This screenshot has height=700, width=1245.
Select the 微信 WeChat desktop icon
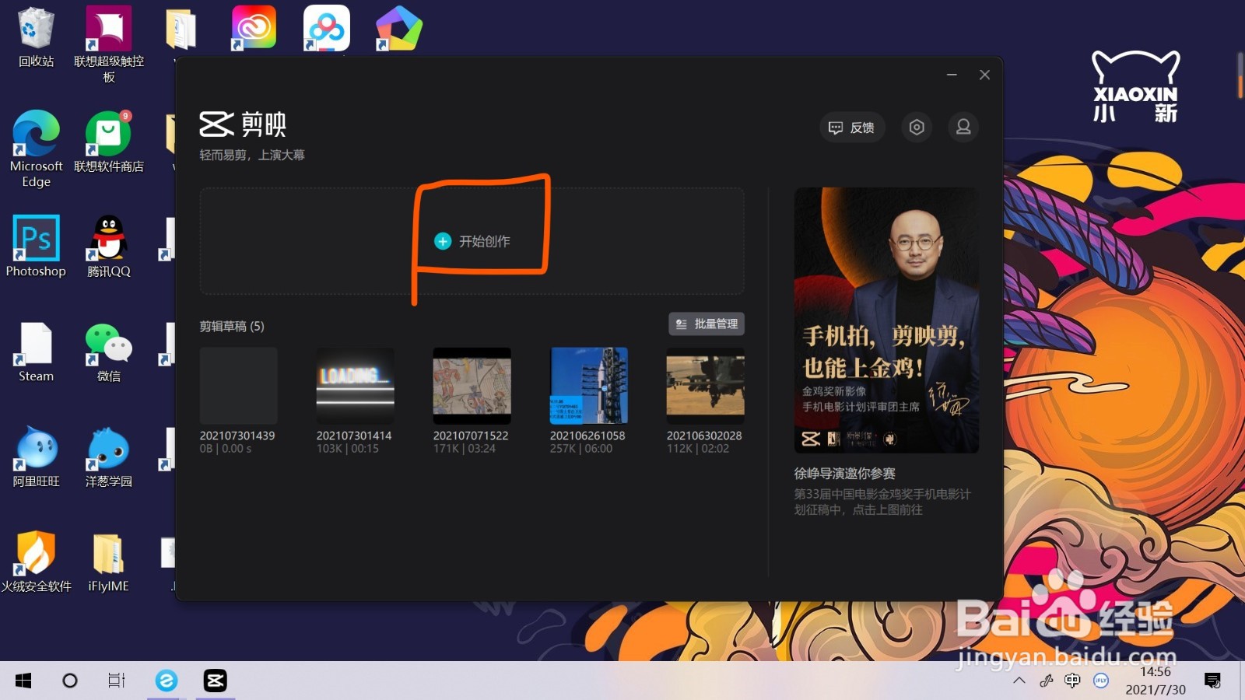click(109, 352)
